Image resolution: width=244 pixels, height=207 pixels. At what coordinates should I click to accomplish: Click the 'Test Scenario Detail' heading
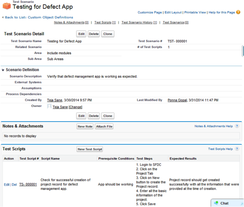click(24, 34)
